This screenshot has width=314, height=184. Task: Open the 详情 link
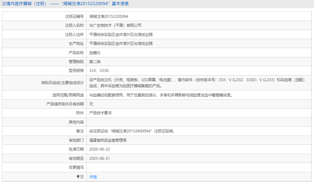[93, 177]
